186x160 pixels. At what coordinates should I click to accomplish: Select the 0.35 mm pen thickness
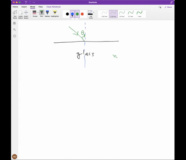tap(113, 14)
